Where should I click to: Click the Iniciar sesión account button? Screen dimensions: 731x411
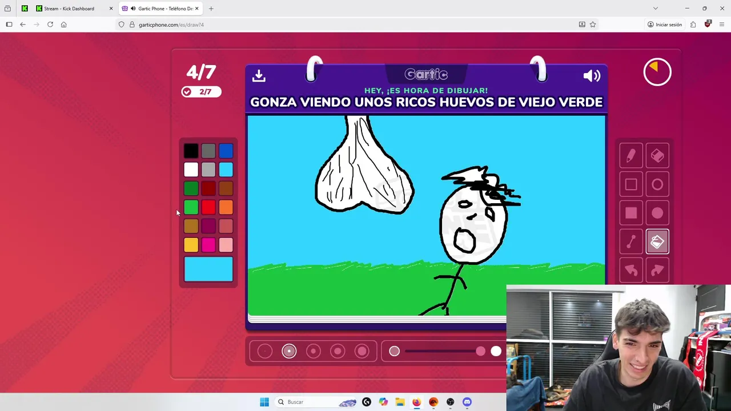pos(665,25)
